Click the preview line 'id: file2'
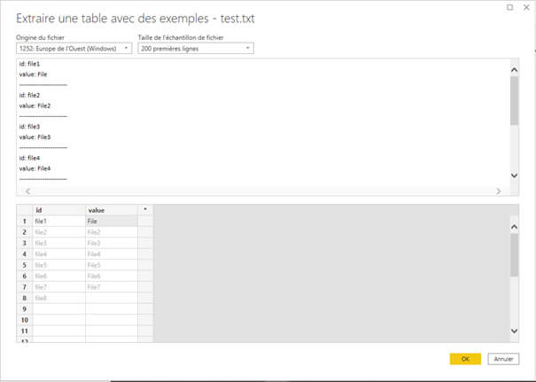The width and height of the screenshot is (536, 382). (29, 95)
